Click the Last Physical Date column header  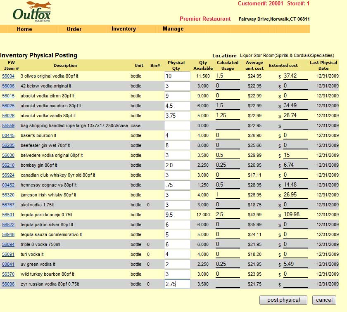323,65
